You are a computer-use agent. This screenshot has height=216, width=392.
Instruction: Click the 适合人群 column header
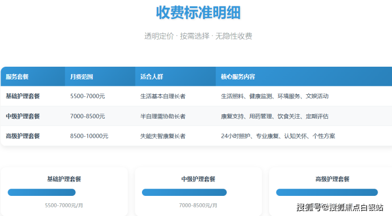[152, 77]
